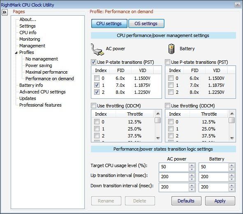Check Battery throttle index 2 (37.5%)
The image size is (243, 214).
click(x=171, y=136)
